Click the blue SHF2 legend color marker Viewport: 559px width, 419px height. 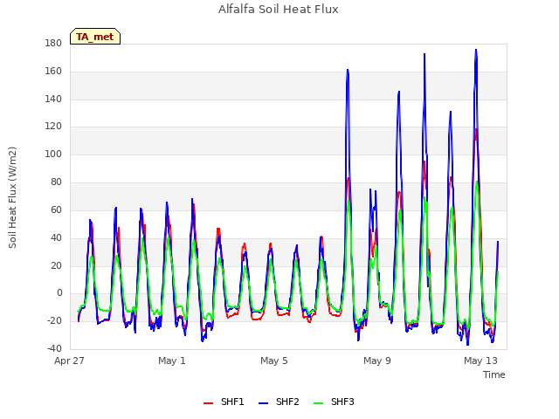click(263, 403)
